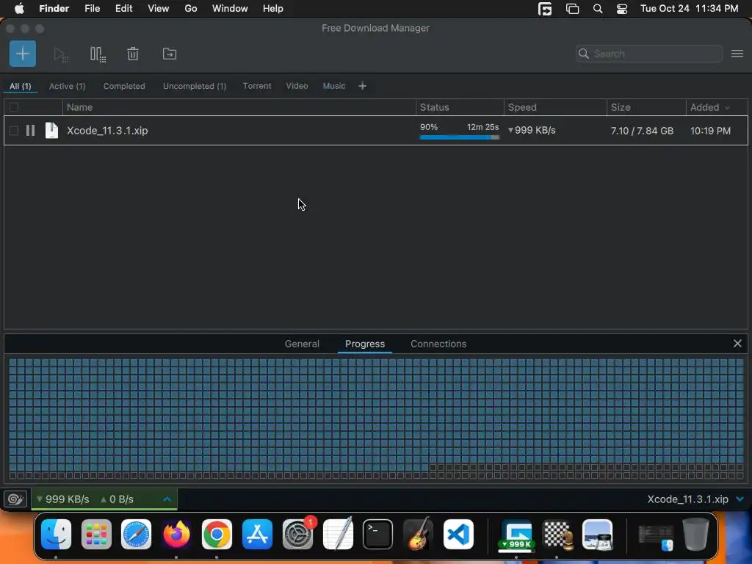752x564 pixels.
Task: Open the Help menu
Action: coord(273,9)
